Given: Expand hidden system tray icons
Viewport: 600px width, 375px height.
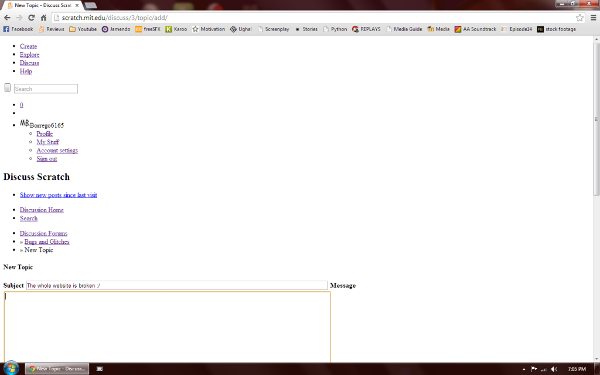Looking at the screenshot, I should click(525, 369).
